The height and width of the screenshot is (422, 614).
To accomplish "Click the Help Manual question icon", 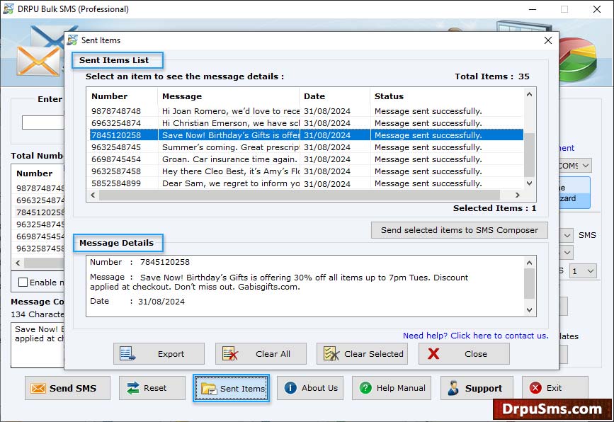I will click(x=365, y=388).
